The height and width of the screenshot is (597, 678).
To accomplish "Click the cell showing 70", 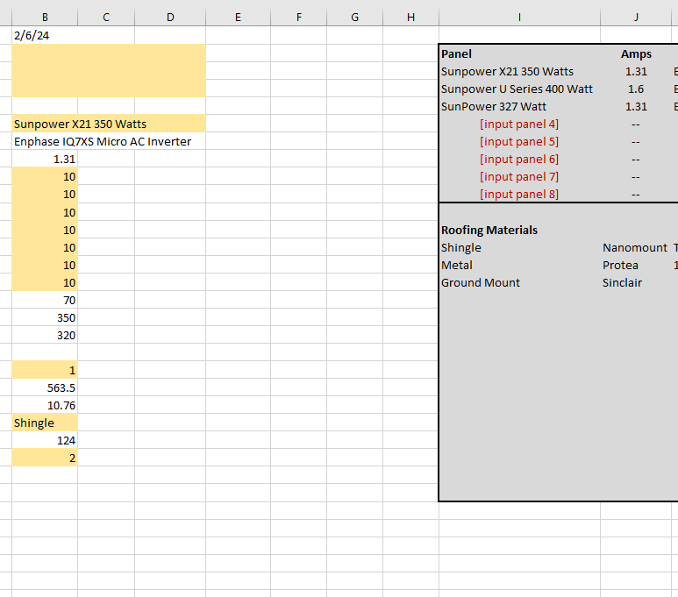I will (x=45, y=300).
